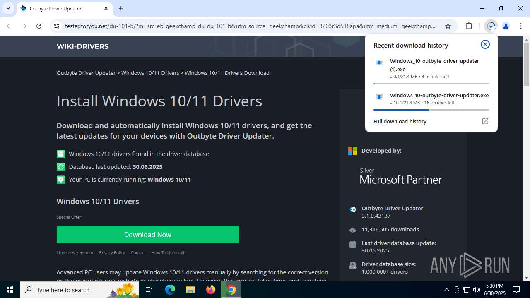Open the Extensions puzzle icon
The height and width of the screenshot is (298, 530).
(x=469, y=26)
